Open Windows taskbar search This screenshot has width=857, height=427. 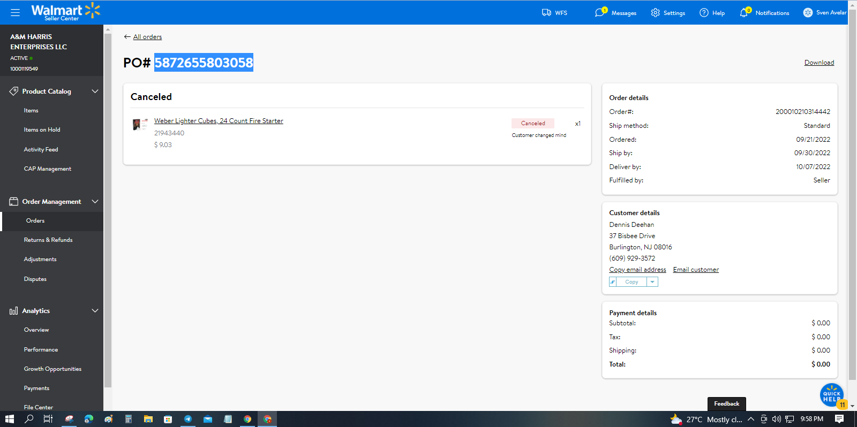pyautogui.click(x=29, y=419)
